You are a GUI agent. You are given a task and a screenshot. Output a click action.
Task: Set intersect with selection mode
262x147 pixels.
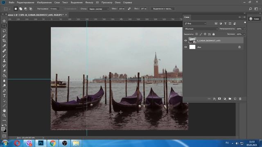pyautogui.click(x=31, y=9)
